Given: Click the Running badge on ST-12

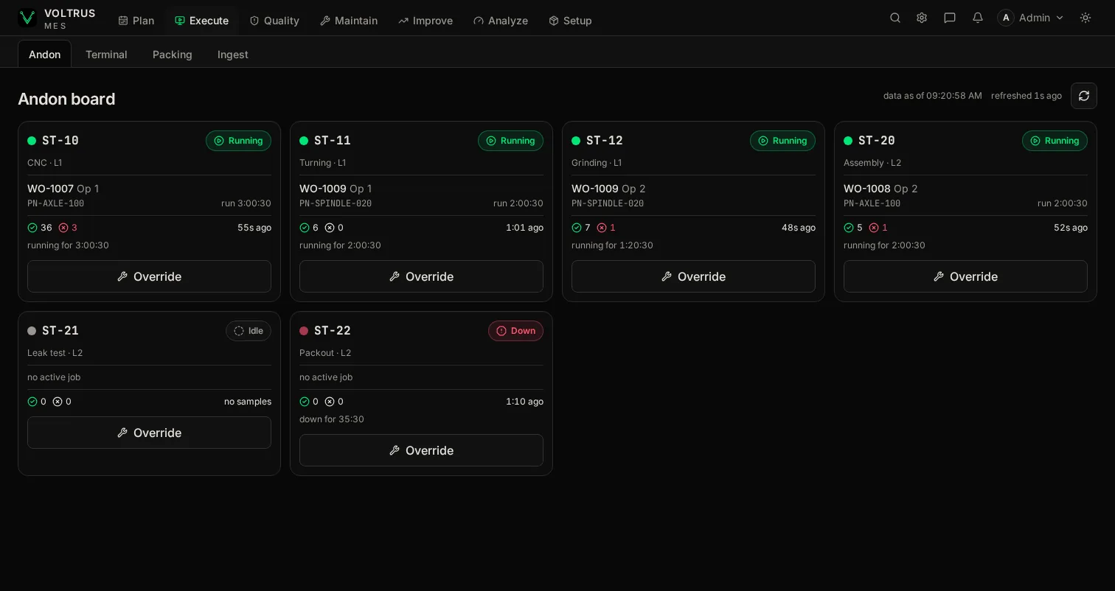Looking at the screenshot, I should pyautogui.click(x=782, y=141).
